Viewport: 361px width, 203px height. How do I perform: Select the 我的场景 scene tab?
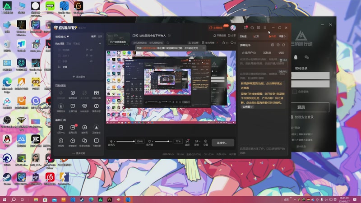(x=60, y=43)
